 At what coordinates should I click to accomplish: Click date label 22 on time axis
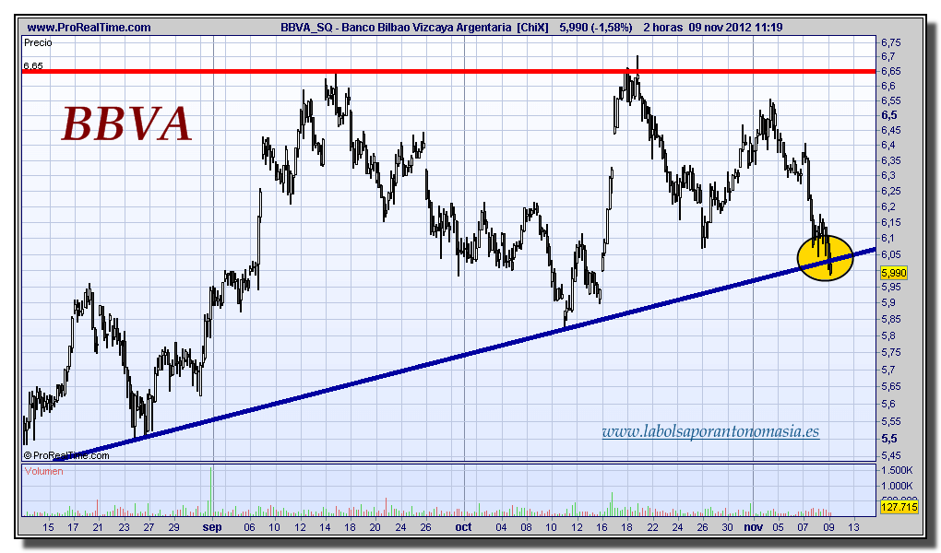click(x=652, y=527)
